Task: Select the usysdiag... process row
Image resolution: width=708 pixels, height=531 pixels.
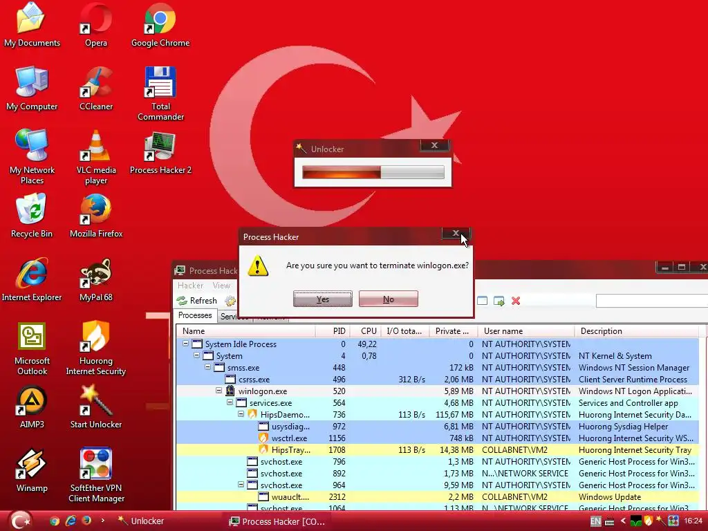Action: (437, 426)
